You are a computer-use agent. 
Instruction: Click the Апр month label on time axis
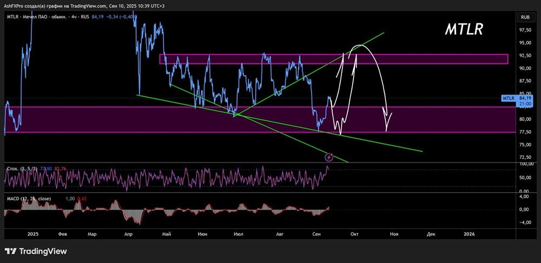tap(128, 234)
